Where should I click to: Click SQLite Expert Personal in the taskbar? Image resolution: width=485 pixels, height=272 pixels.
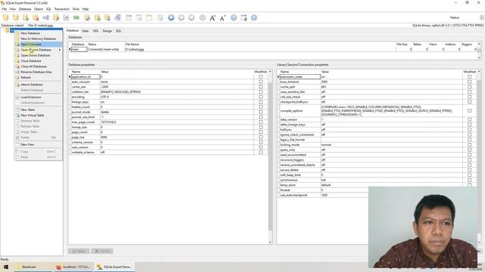(114, 267)
